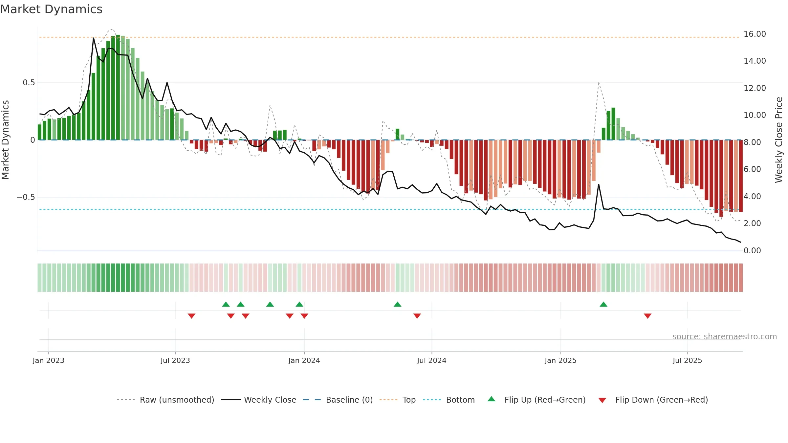The height and width of the screenshot is (443, 788).
Task: Click the cyan dashed Bottom threshold line
Action: click(x=389, y=209)
